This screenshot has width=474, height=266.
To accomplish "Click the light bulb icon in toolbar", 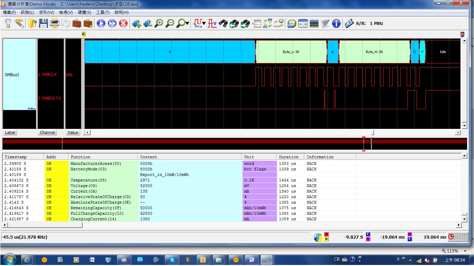I will [x=8, y=23].
